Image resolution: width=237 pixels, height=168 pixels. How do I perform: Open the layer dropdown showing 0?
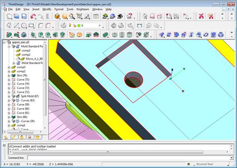pos(100,25)
